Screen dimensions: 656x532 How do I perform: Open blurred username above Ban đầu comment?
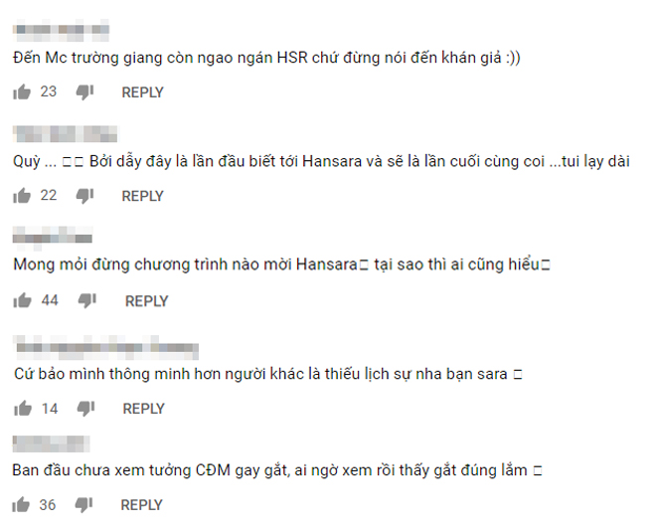click(x=51, y=443)
